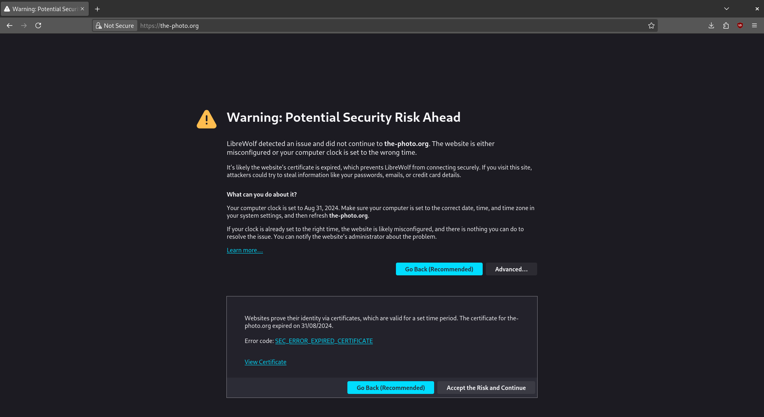The image size is (764, 417).
Task: Click the forward navigation arrow
Action: coord(24,25)
